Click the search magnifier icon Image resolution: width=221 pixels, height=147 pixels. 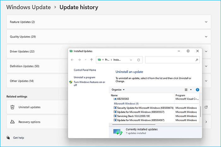pyautogui.click(x=197, y=60)
